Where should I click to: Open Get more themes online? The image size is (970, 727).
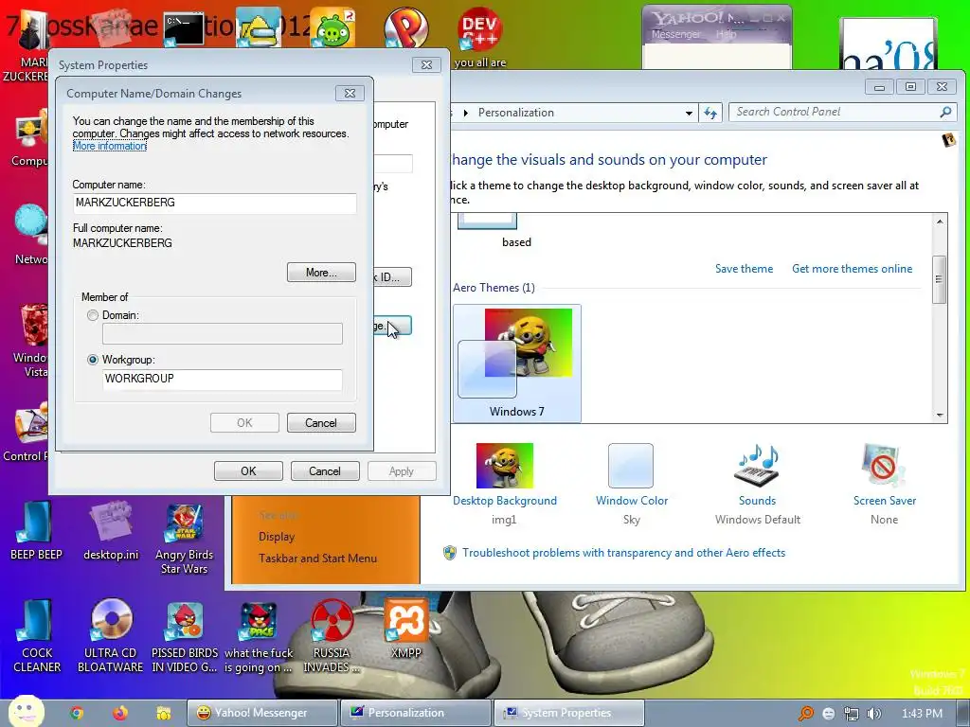tap(852, 269)
